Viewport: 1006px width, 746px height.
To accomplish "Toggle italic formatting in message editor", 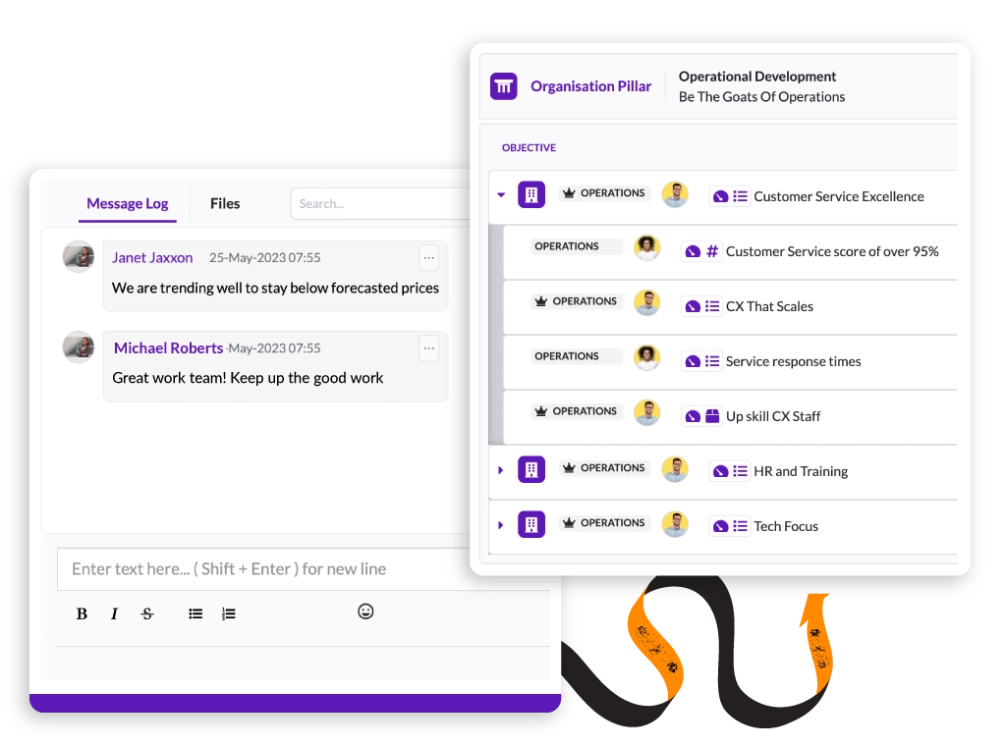I will click(x=114, y=613).
